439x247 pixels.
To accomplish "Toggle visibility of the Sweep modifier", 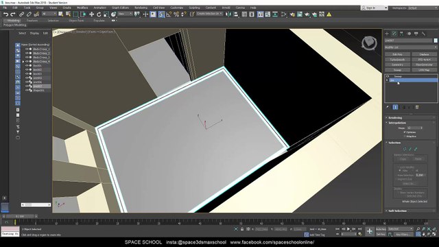I will pyautogui.click(x=388, y=76).
